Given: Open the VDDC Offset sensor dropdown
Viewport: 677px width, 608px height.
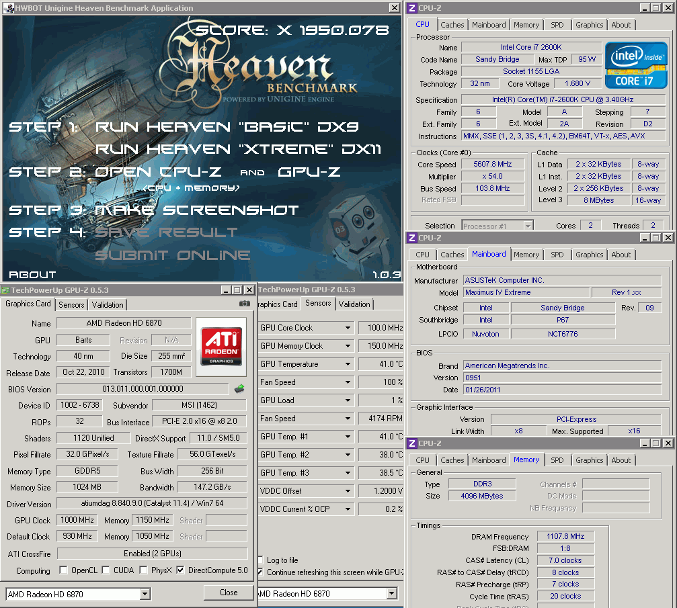Looking at the screenshot, I should 348,491.
